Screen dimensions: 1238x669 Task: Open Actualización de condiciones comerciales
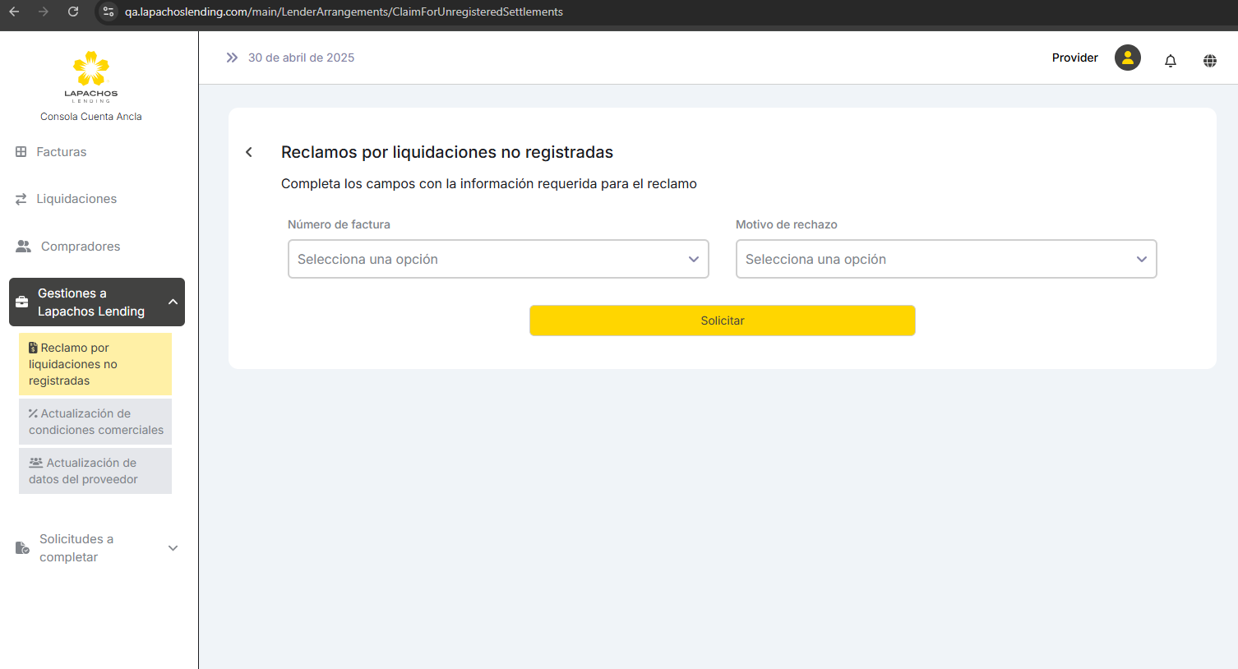[x=95, y=422]
